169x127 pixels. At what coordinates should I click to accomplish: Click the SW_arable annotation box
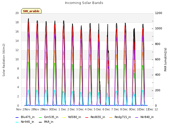(31, 11)
